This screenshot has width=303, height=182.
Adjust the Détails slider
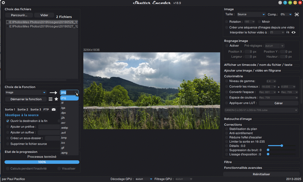tap(282, 146)
